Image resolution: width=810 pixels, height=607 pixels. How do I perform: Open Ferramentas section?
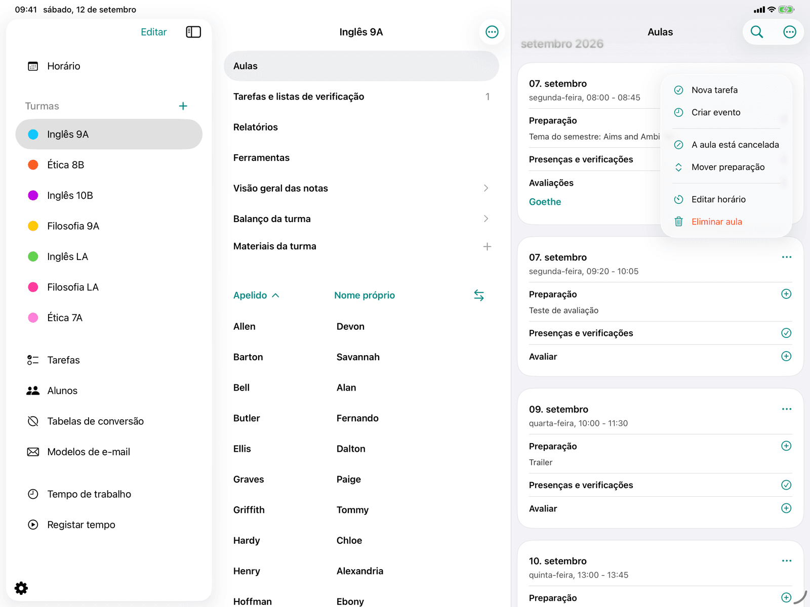point(361,158)
